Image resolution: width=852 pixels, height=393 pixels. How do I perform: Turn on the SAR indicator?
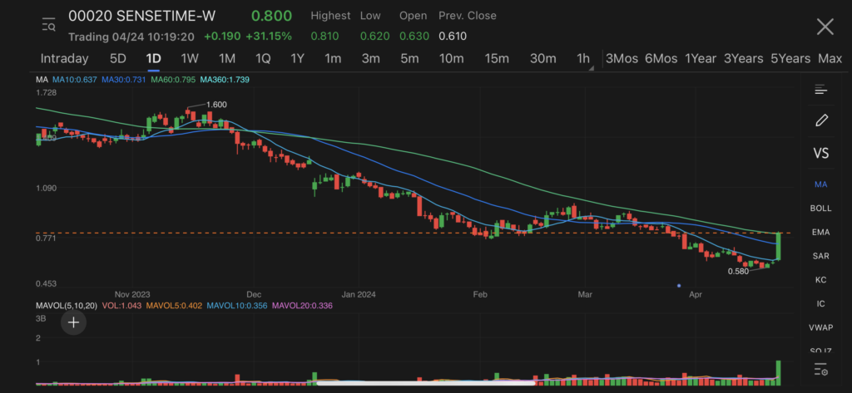click(x=820, y=256)
